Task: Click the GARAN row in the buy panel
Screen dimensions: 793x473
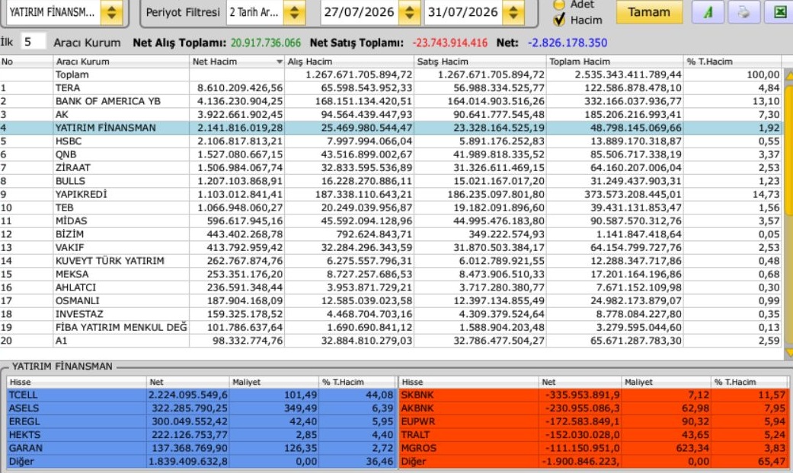Action: [x=201, y=448]
